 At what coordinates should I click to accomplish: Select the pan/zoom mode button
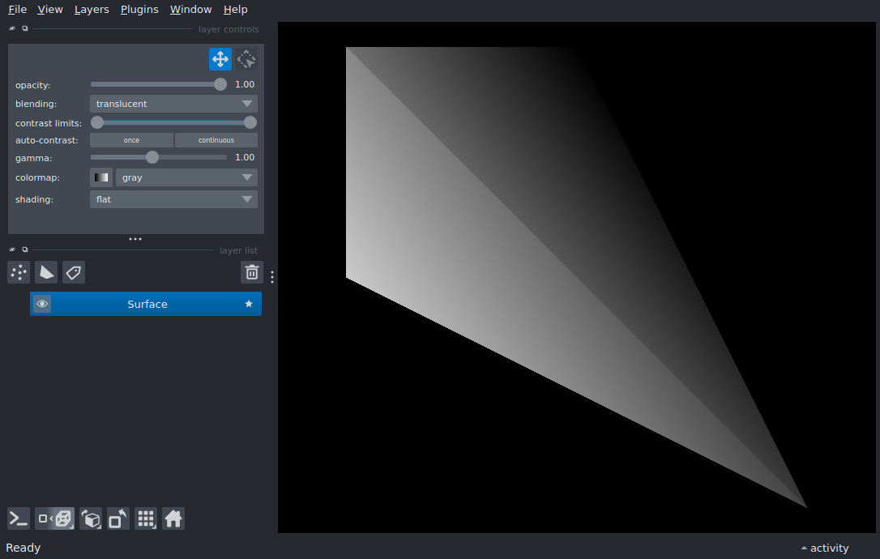point(220,59)
